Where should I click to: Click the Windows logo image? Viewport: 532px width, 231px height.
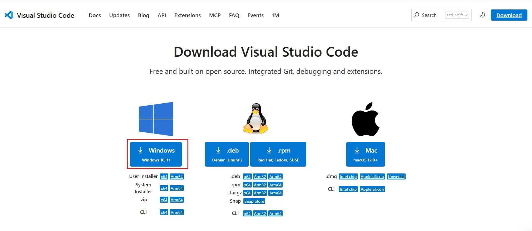pyautogui.click(x=156, y=119)
